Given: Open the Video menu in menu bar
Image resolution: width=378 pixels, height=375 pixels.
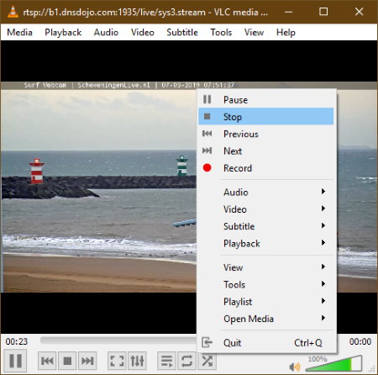Looking at the screenshot, I should pos(143,32).
